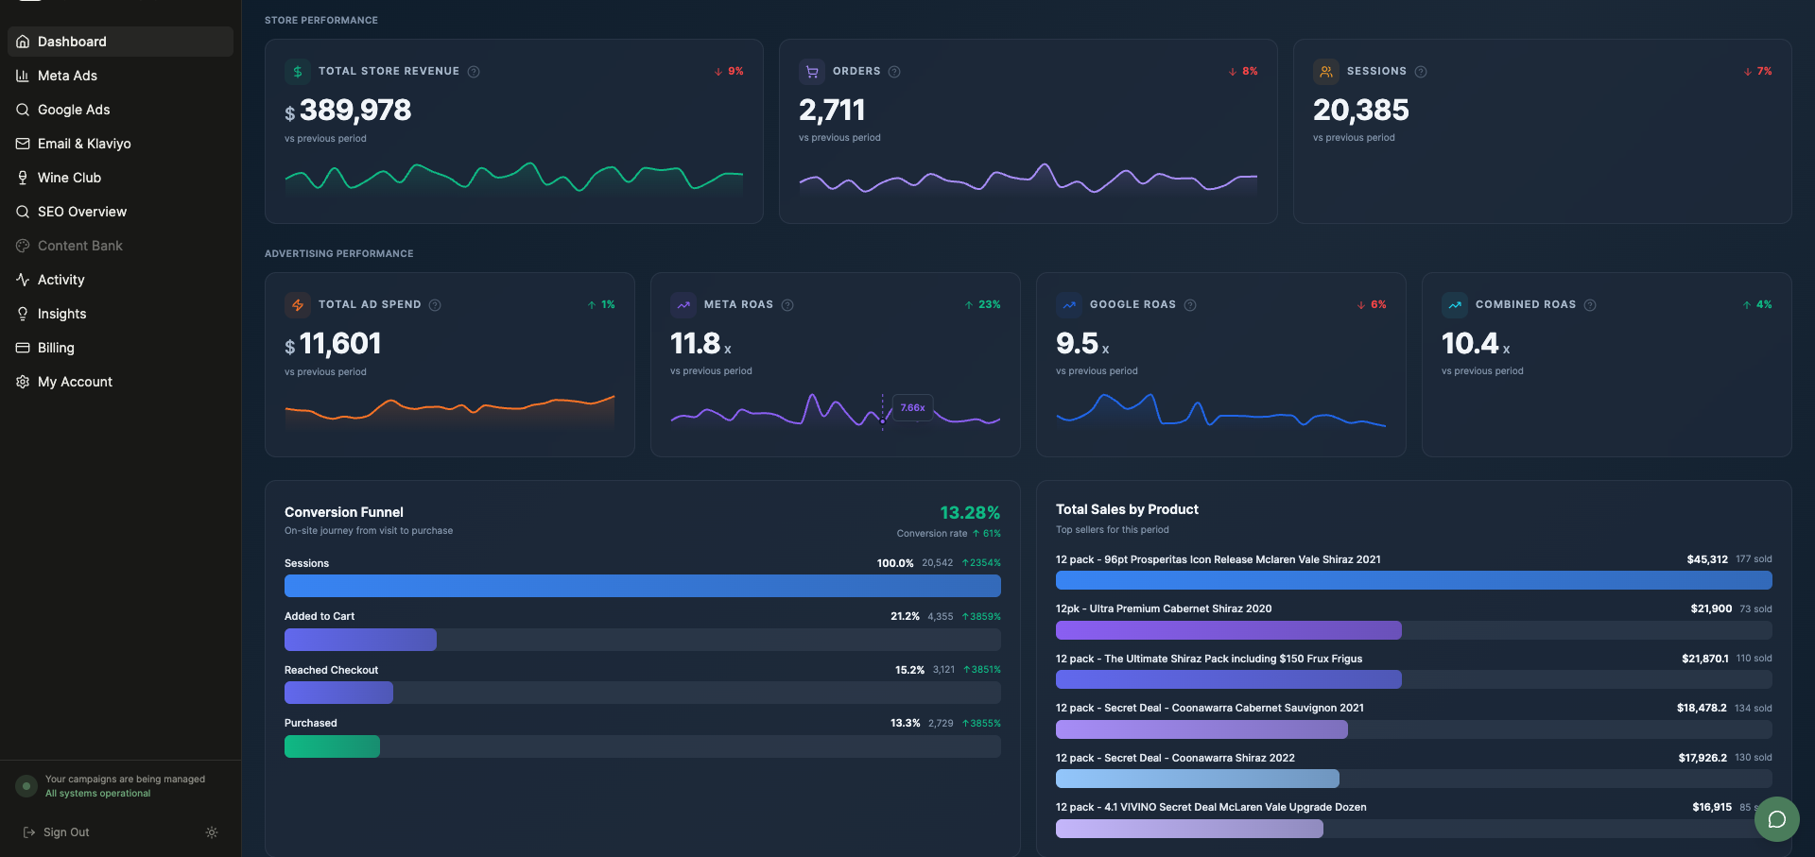Click the Google ROAS blue line chart
1815x857 pixels.
[x=1221, y=411]
